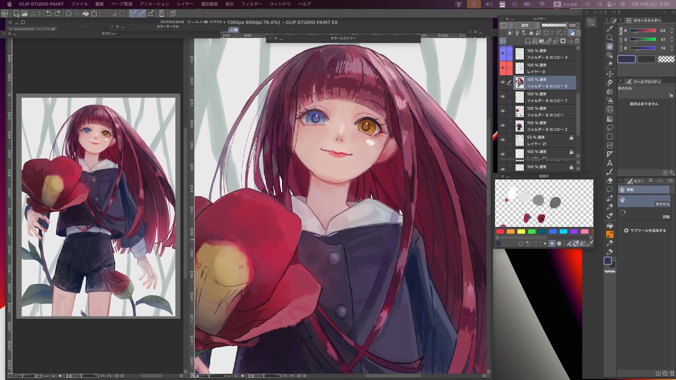Delete layer with trash icon
676x380 pixels.
click(x=577, y=41)
